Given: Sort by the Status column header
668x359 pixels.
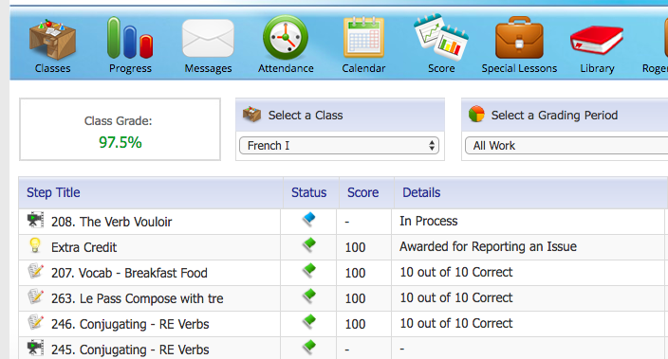Looking at the screenshot, I should [x=309, y=192].
